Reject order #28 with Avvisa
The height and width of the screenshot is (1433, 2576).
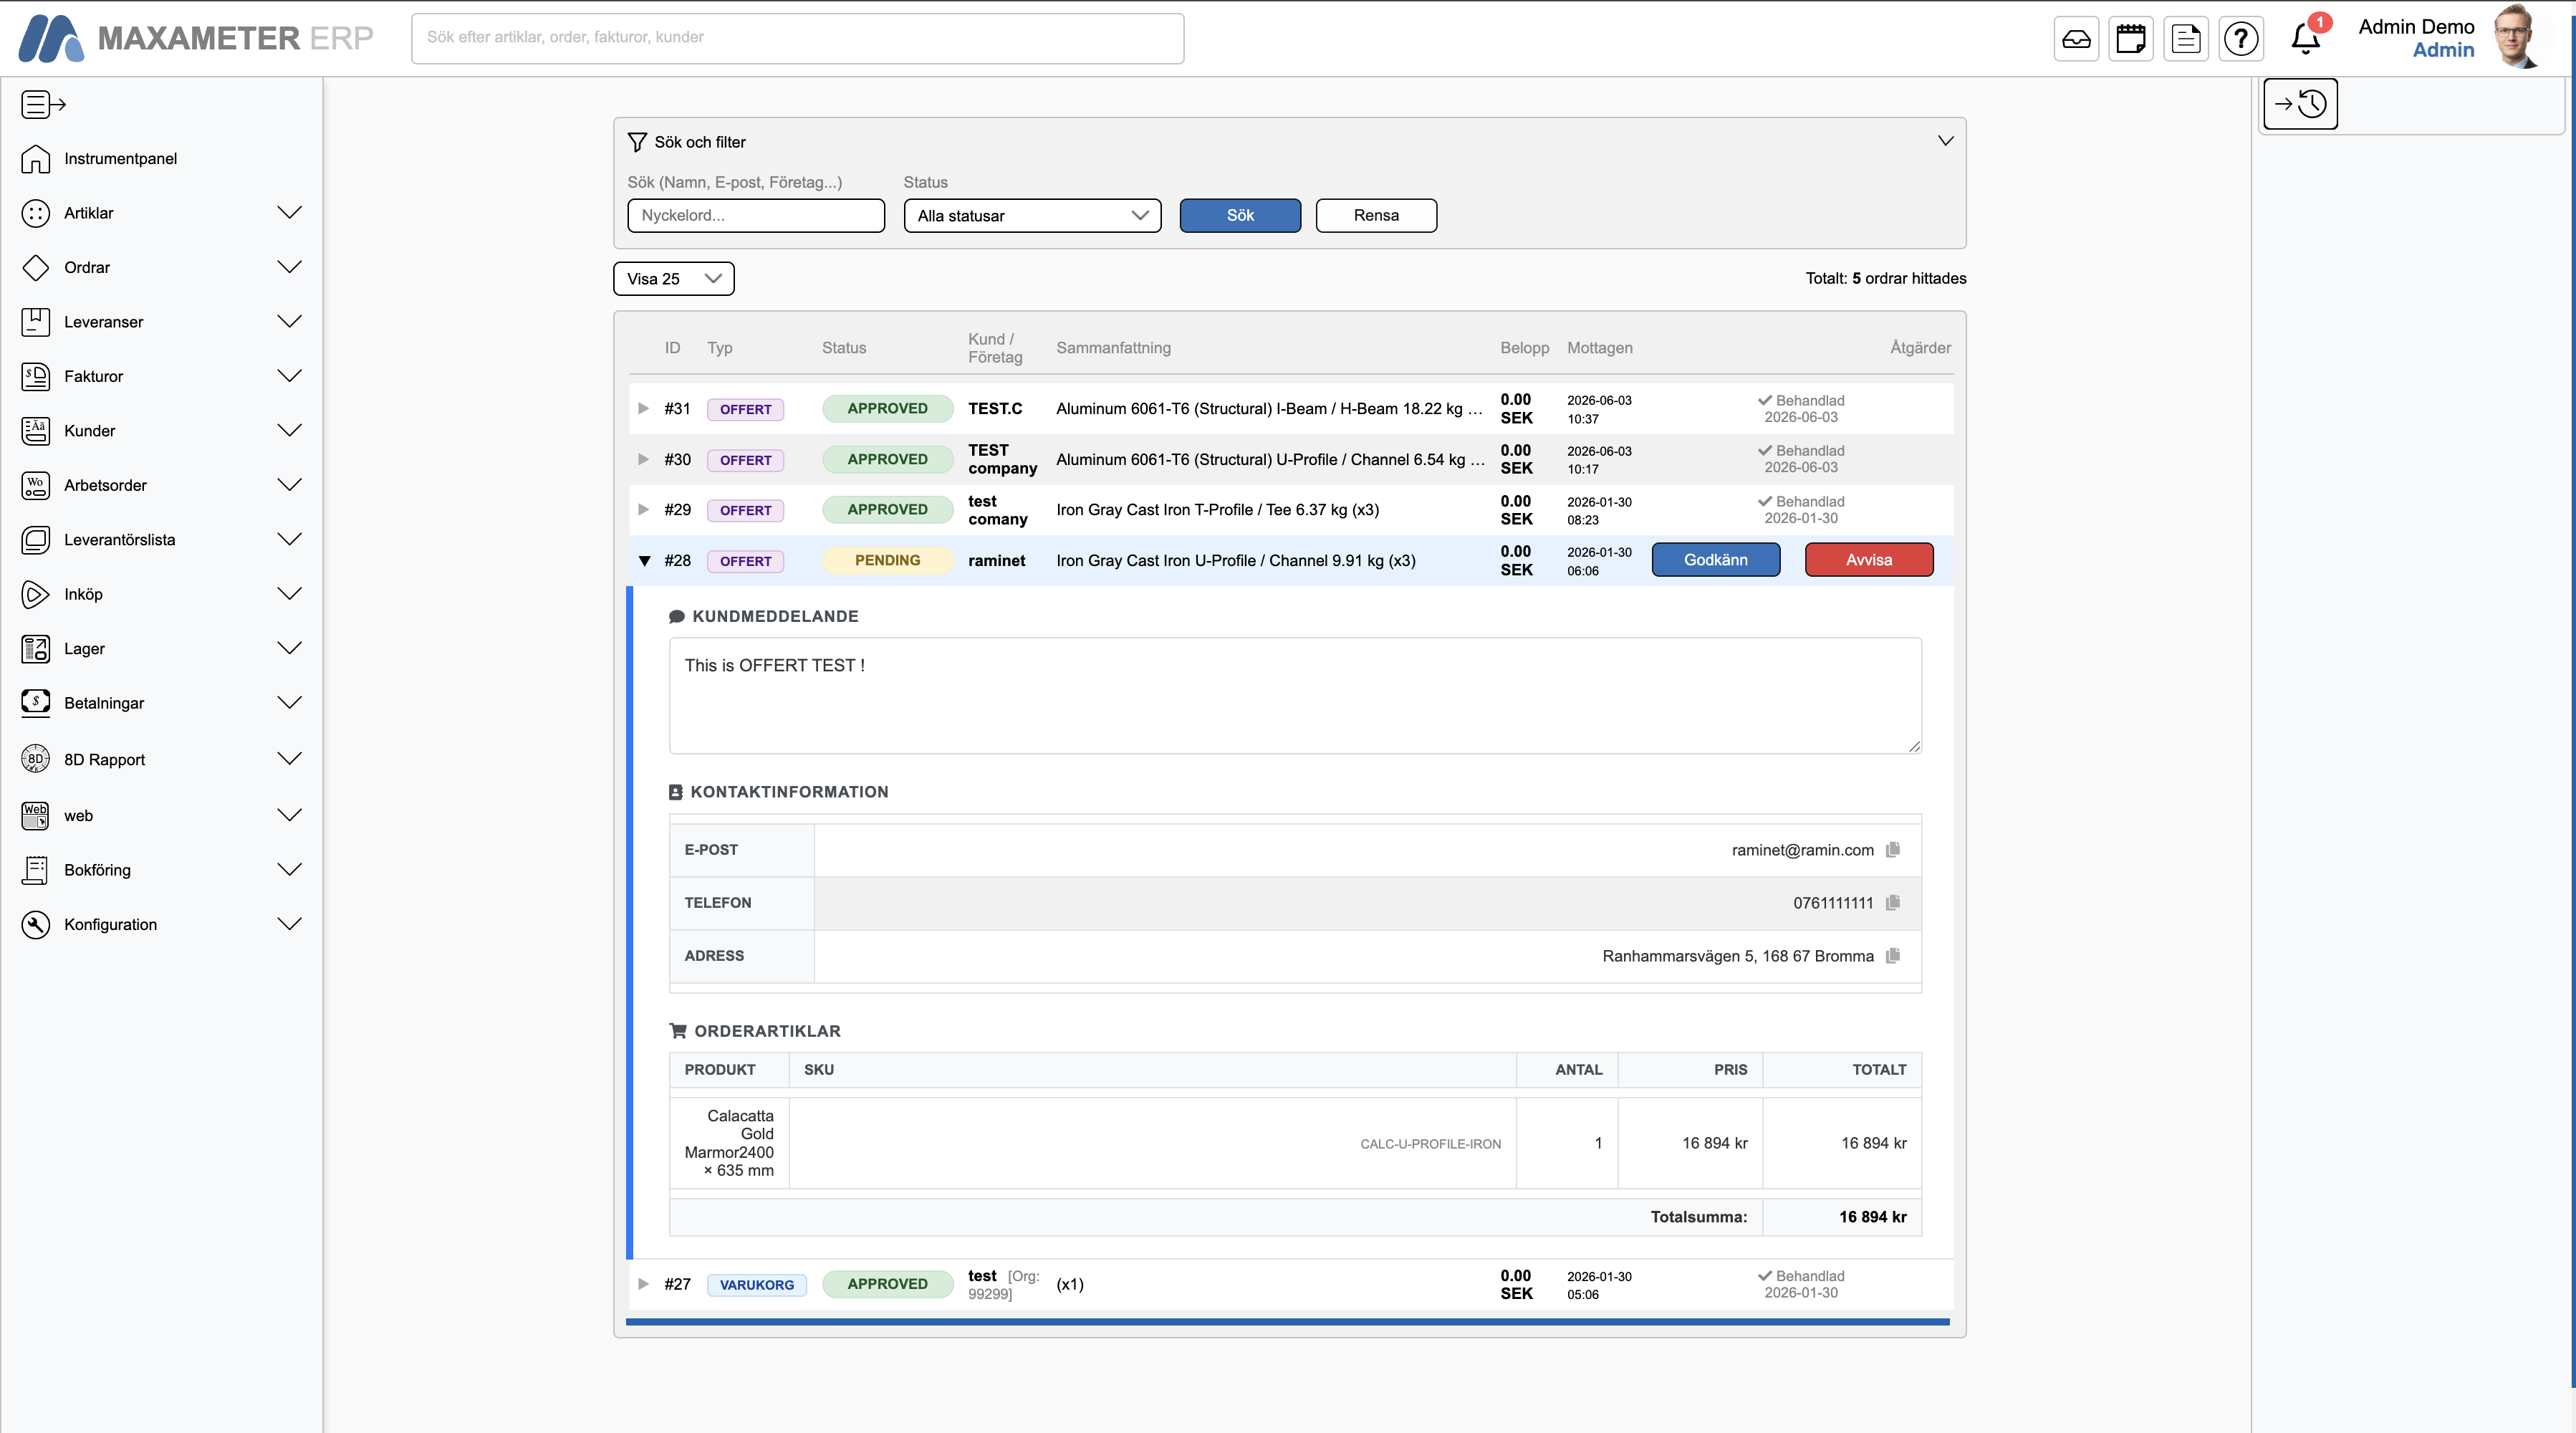click(1868, 560)
